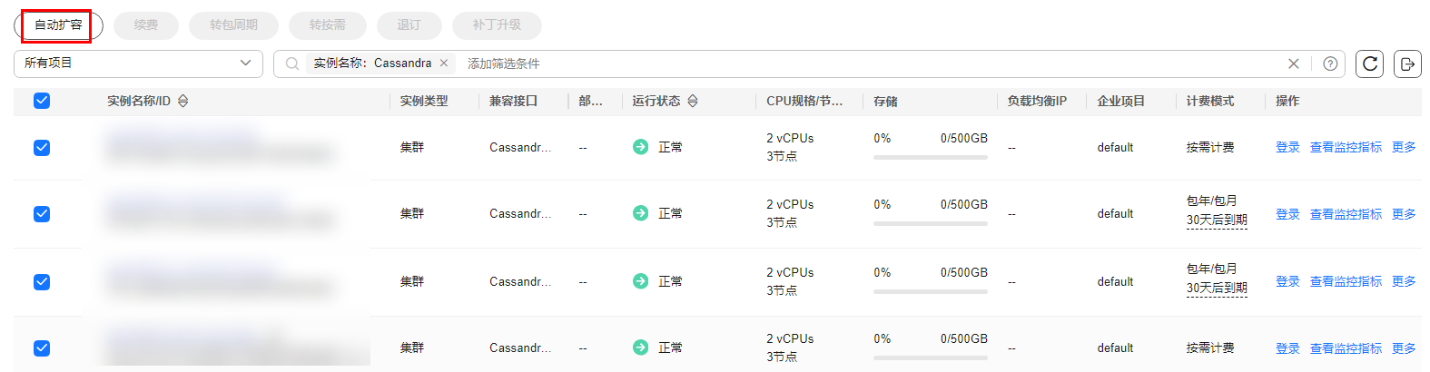Open 查看监控指标 for the third row
Image resolution: width=1430 pixels, height=372 pixels.
coord(1346,281)
